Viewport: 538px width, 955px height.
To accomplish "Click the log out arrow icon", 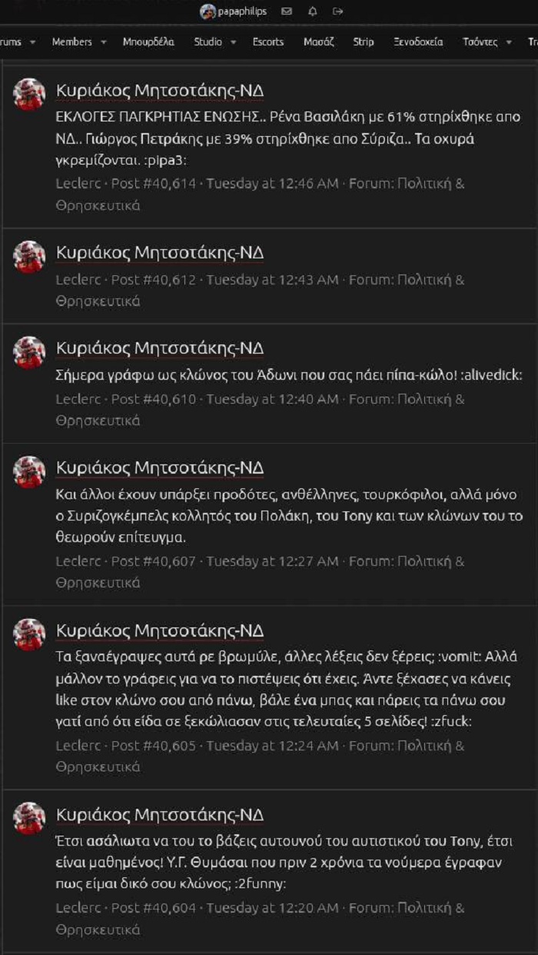I will pyautogui.click(x=337, y=12).
